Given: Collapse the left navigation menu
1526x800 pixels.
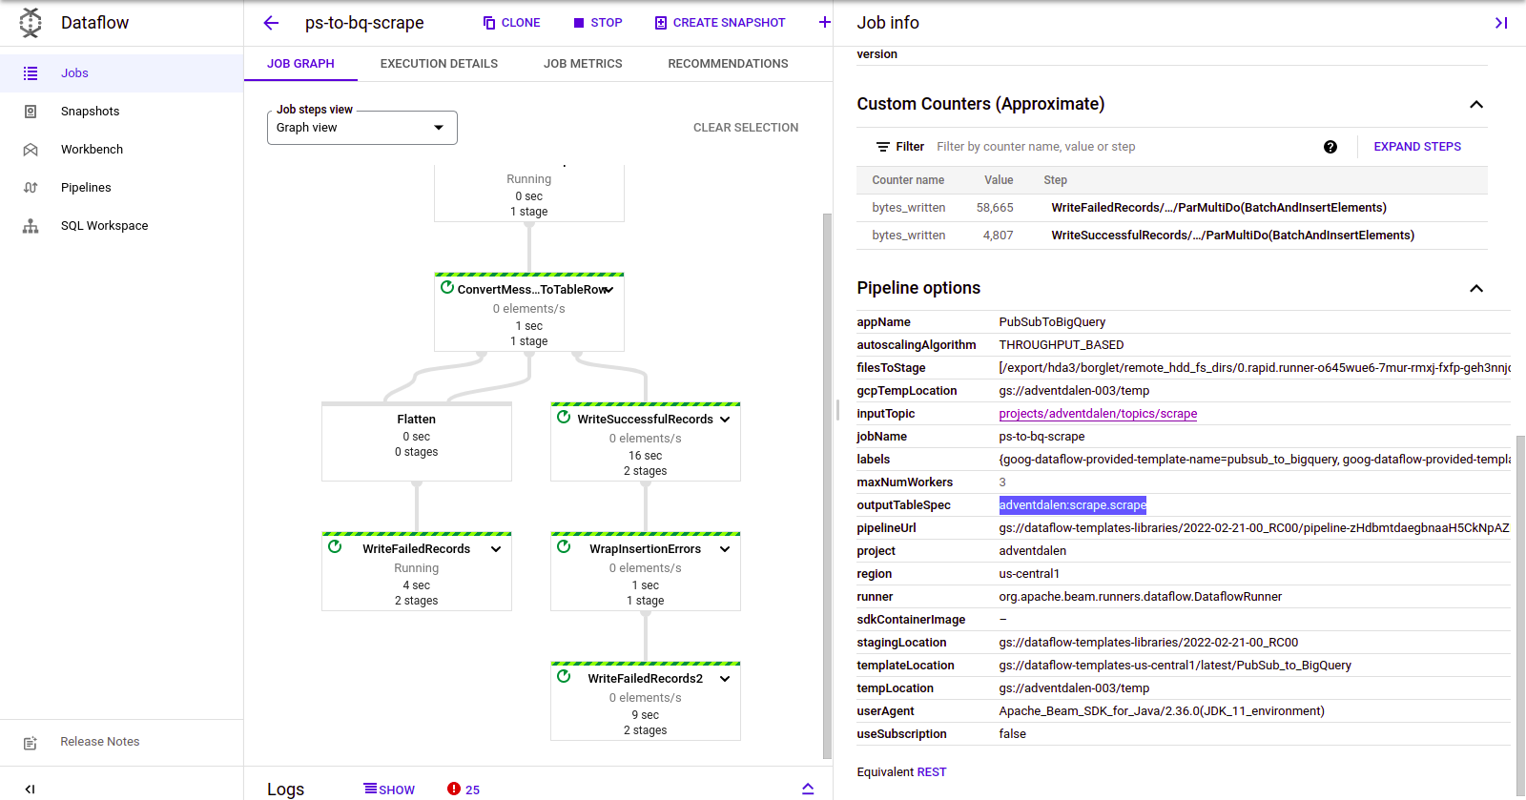Looking at the screenshot, I should point(31,789).
